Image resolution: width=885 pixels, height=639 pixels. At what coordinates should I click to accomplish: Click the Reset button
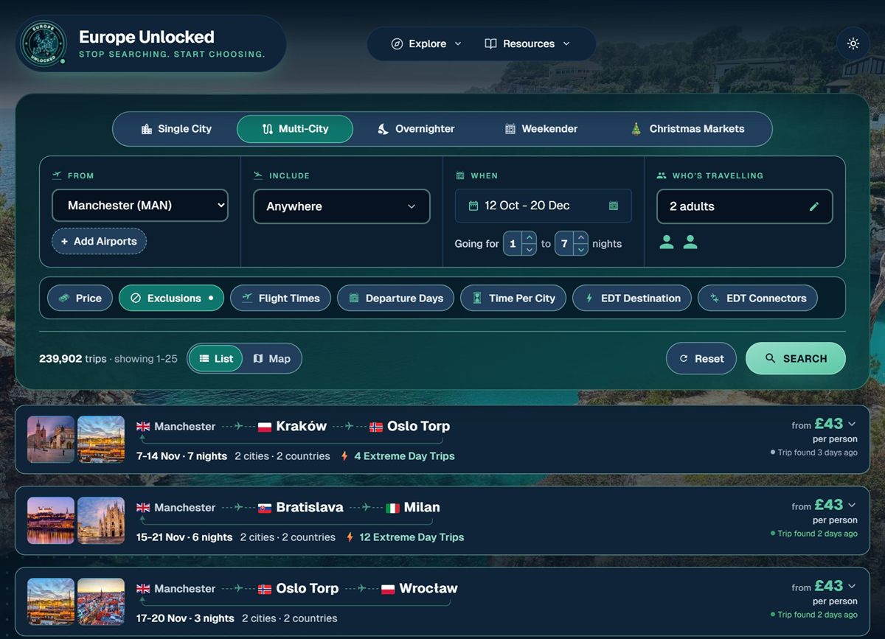701,358
